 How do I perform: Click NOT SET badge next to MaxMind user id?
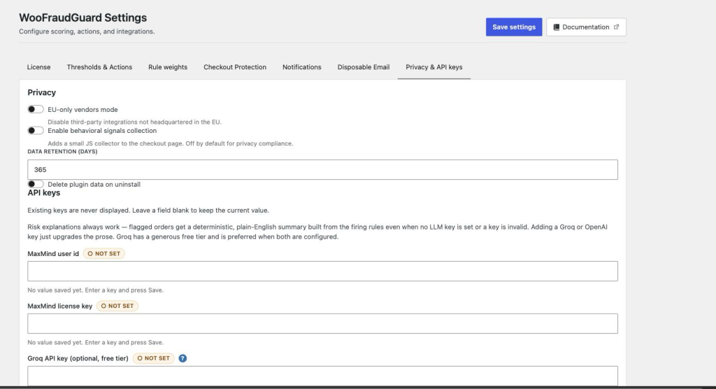pyautogui.click(x=103, y=254)
